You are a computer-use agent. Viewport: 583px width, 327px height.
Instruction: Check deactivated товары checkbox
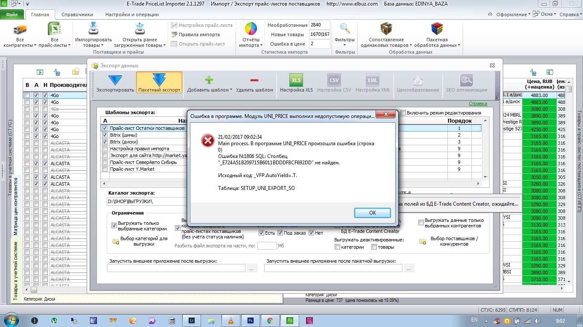374,247
